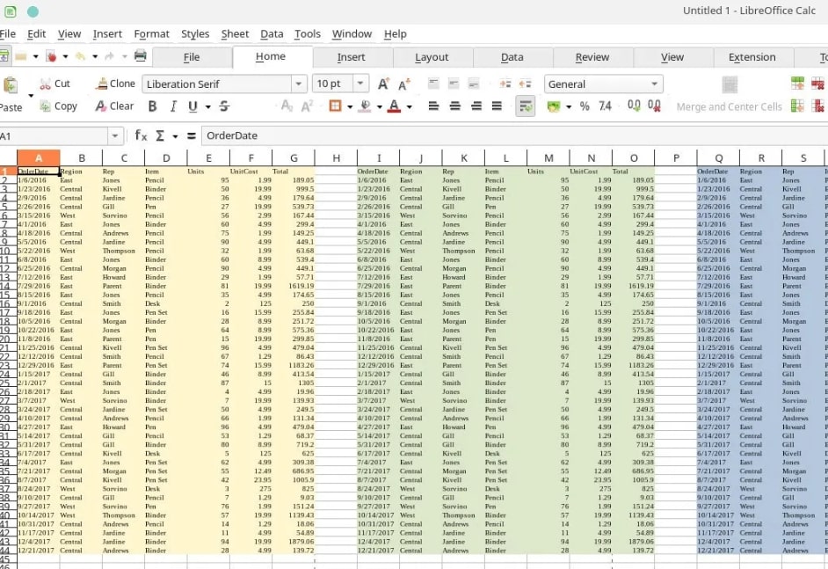Click the Copy button

pos(58,106)
